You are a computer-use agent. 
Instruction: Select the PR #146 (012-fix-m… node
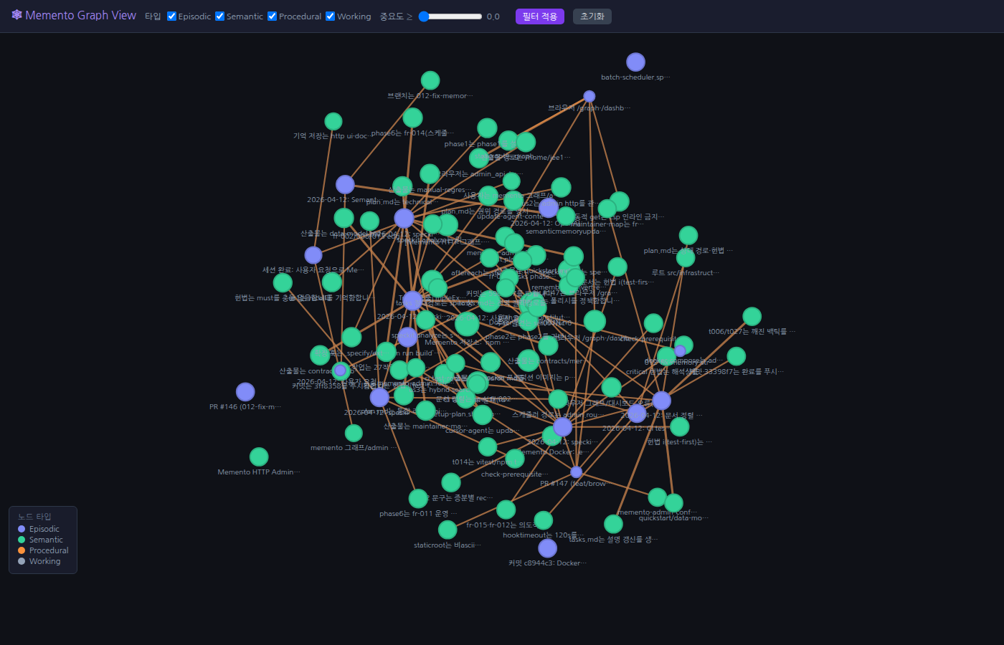(x=245, y=392)
